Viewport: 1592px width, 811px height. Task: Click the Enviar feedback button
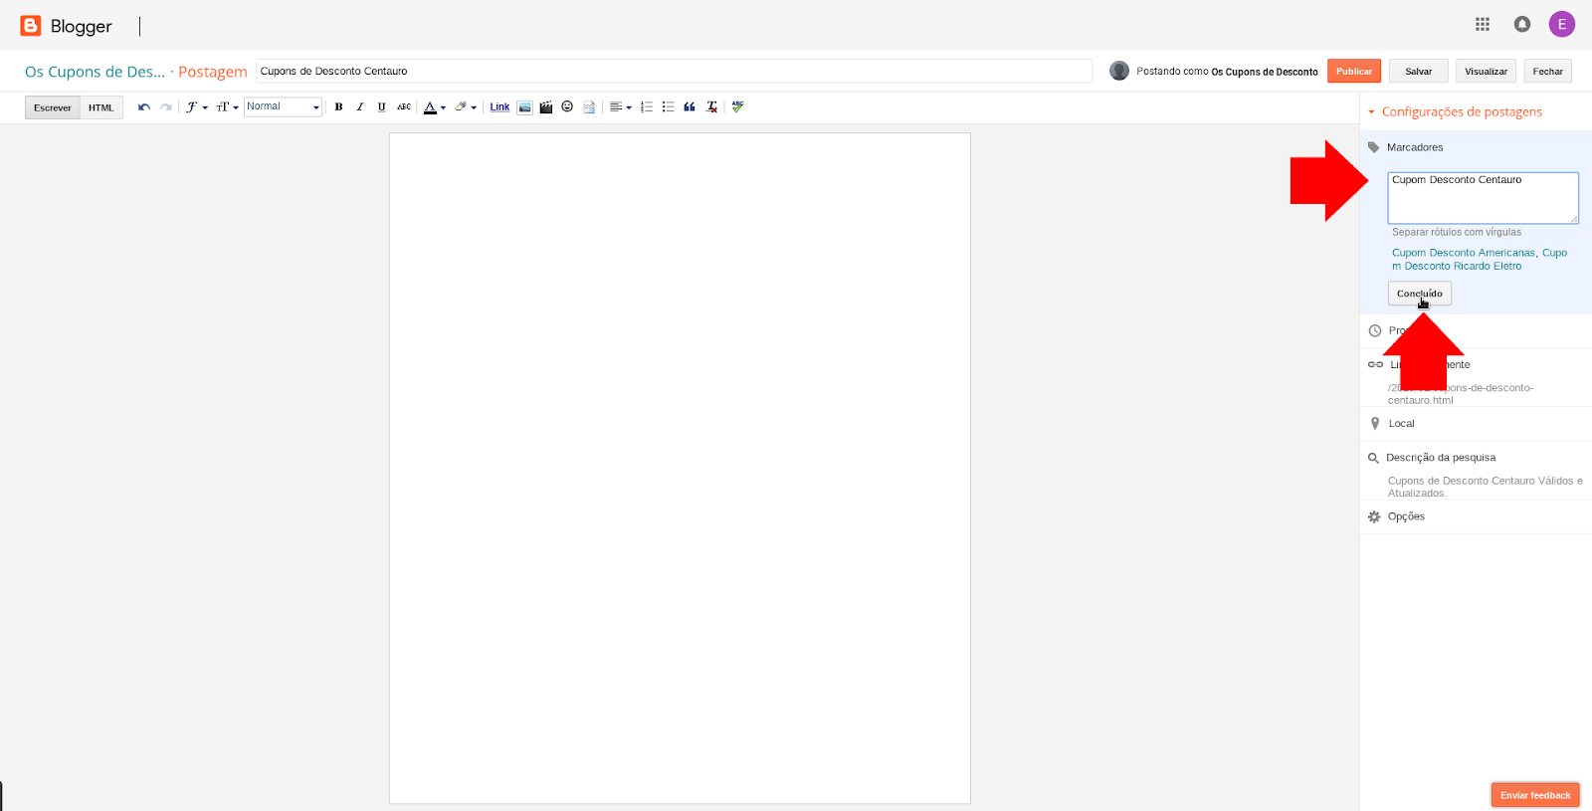click(1535, 795)
